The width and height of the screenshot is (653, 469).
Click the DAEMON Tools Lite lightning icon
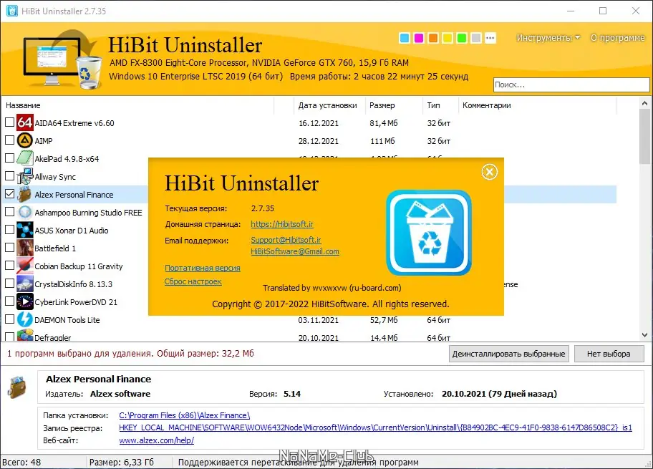(x=25, y=319)
